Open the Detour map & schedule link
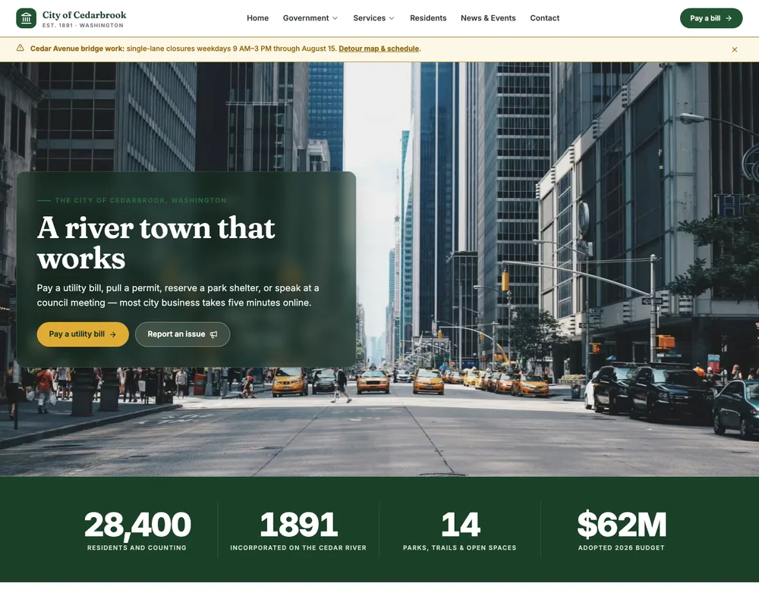 [379, 49]
